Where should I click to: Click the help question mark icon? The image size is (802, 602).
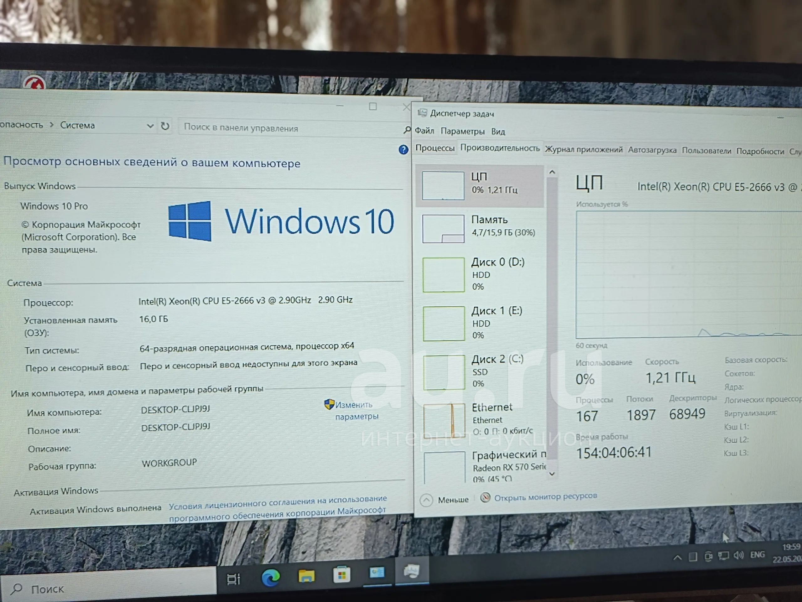tap(403, 149)
